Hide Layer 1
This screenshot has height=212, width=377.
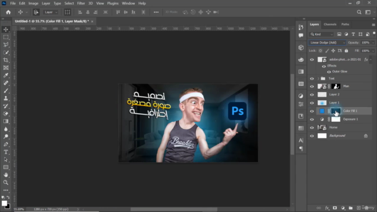point(312,103)
